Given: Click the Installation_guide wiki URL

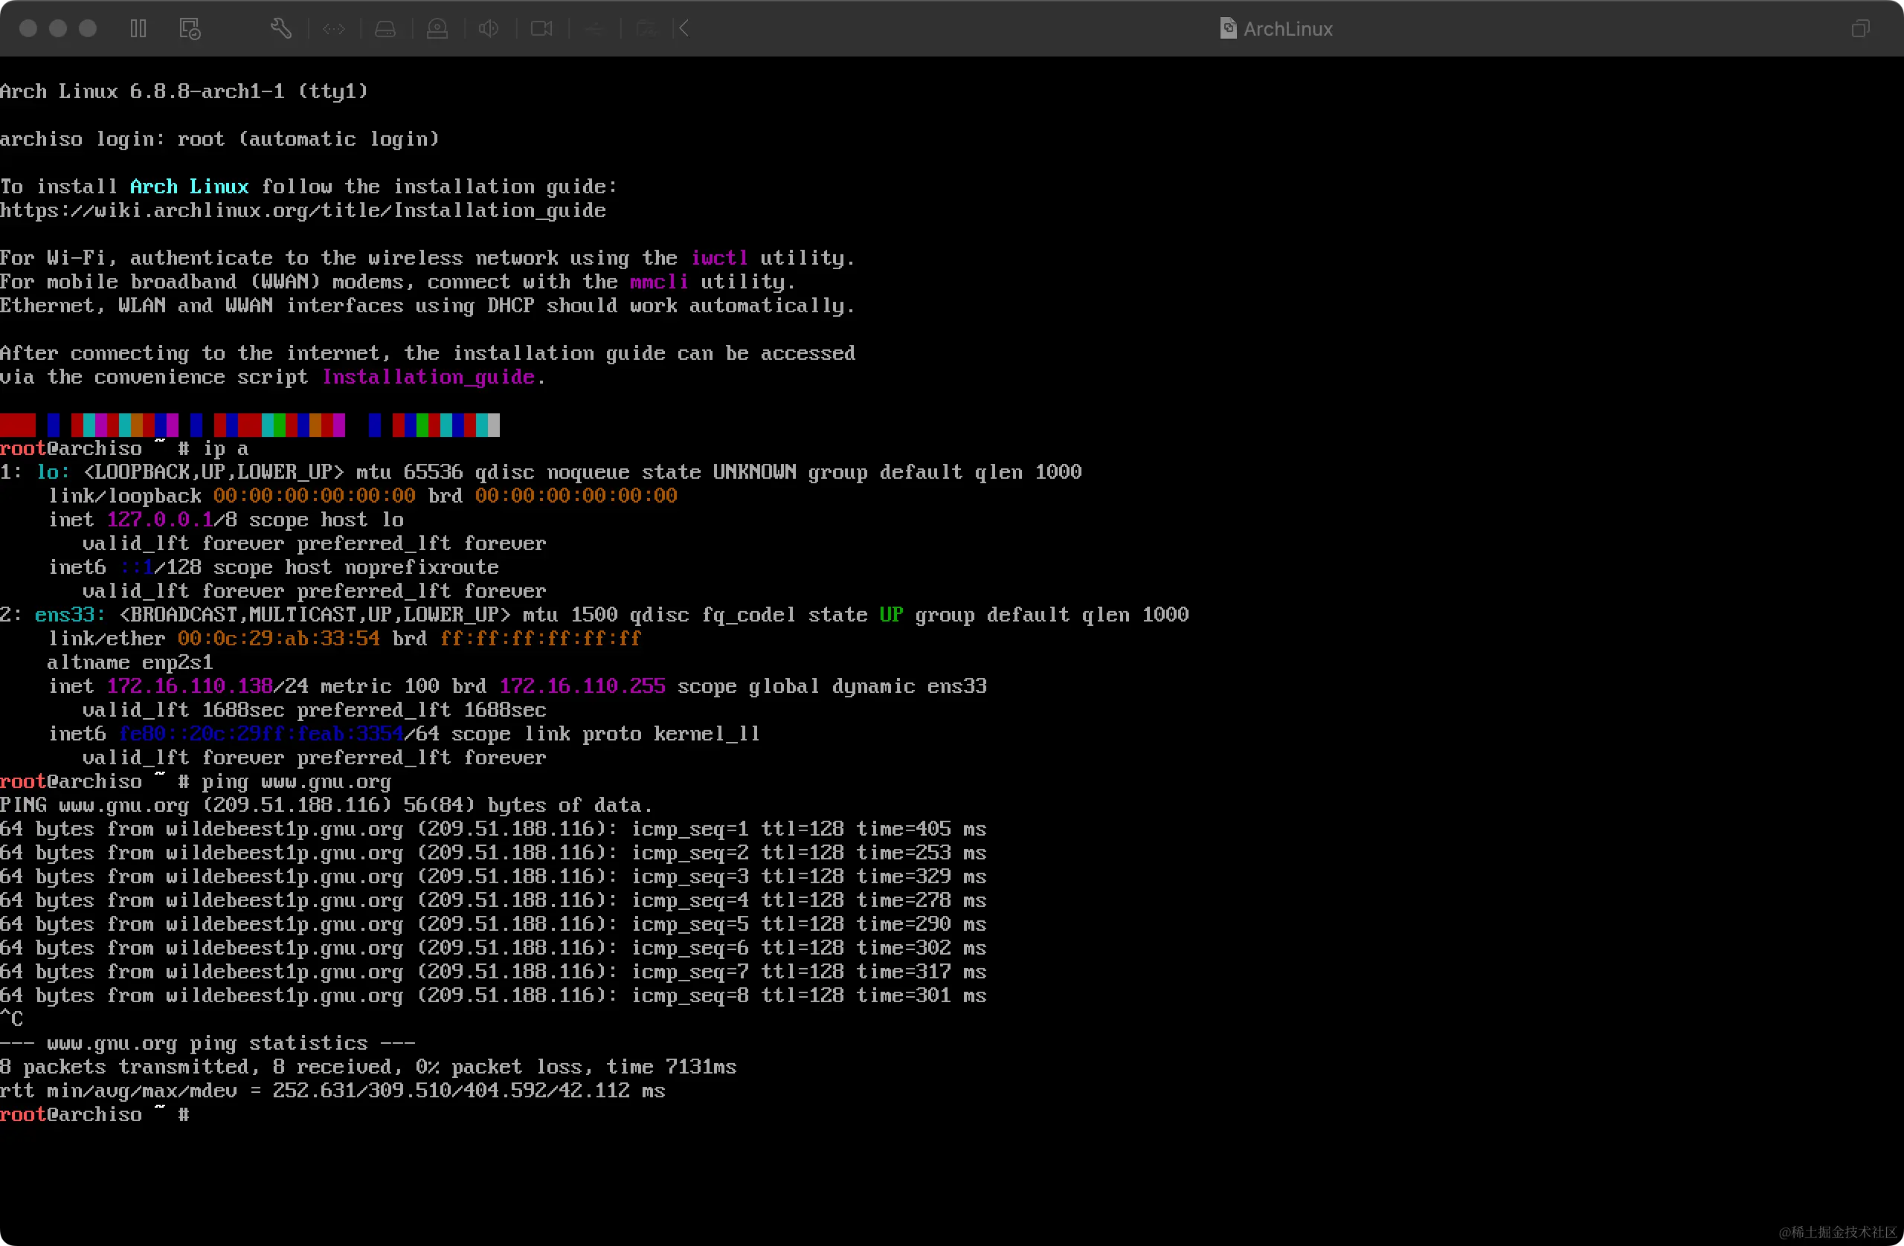Looking at the screenshot, I should coord(303,210).
